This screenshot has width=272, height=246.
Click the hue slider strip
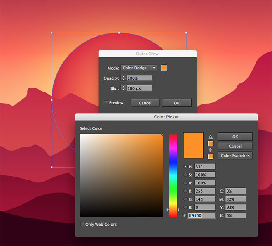pyautogui.click(x=173, y=175)
